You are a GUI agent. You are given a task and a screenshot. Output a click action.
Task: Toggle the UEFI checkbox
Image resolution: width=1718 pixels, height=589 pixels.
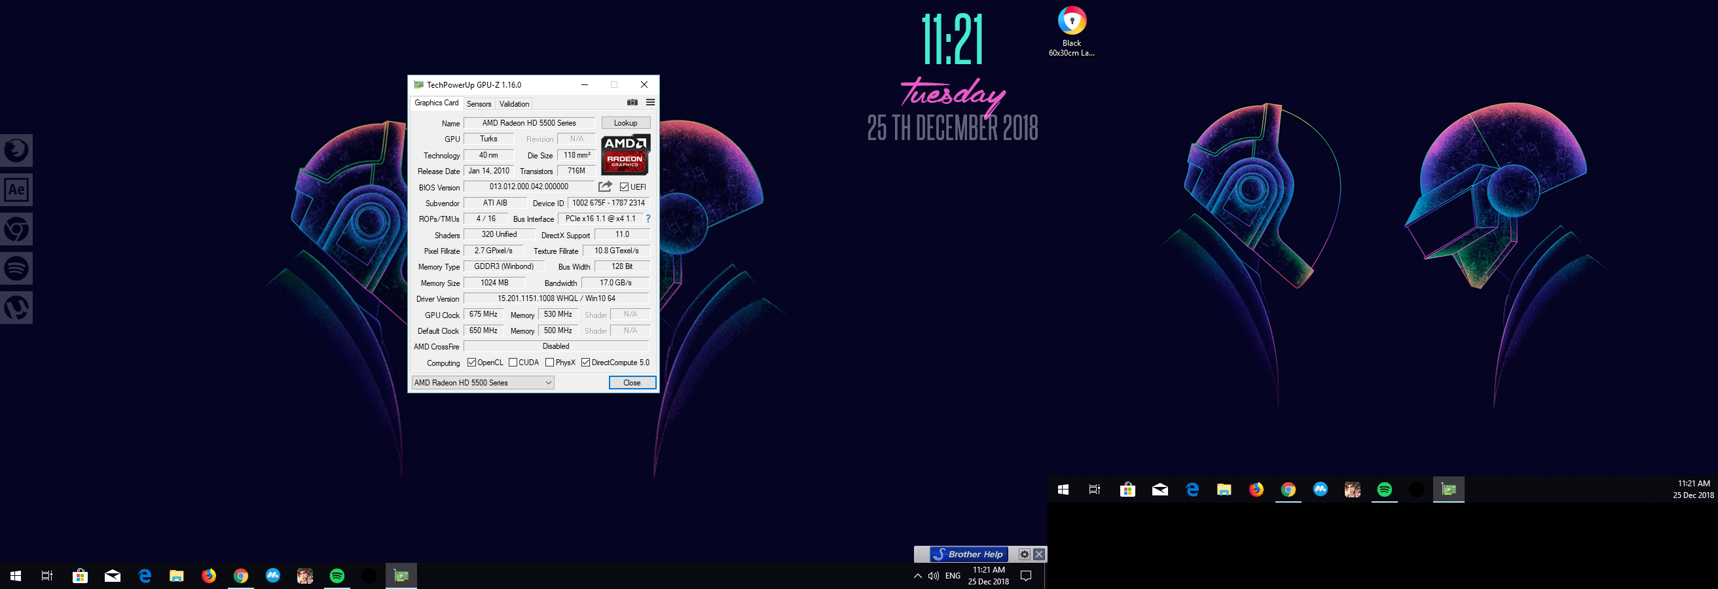[x=624, y=187]
